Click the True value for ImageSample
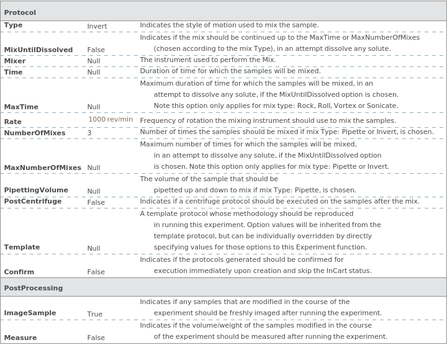The height and width of the screenshot is (345, 447). click(x=95, y=314)
